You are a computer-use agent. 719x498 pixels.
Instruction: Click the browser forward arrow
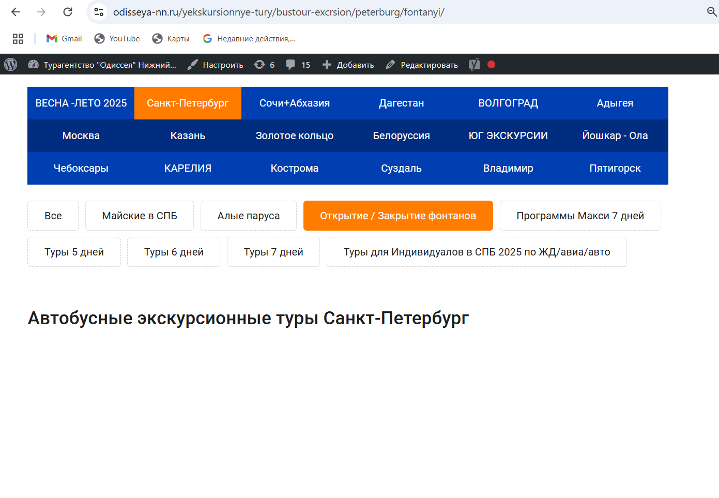[x=41, y=12]
